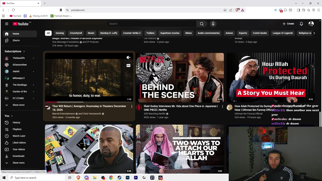Expand Show more under You section

[19, 163]
